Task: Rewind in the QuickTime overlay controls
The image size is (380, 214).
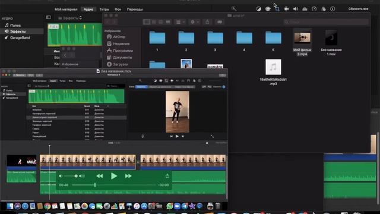Action: 99,176
